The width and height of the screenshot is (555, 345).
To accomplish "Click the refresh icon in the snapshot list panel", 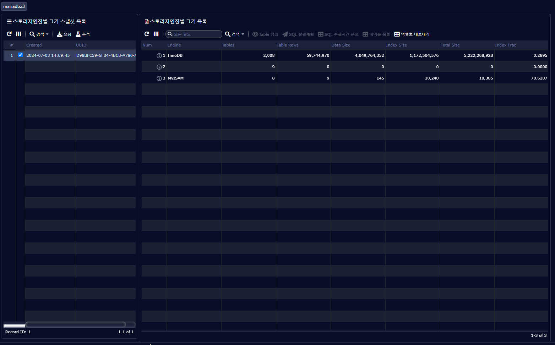I will [9, 34].
